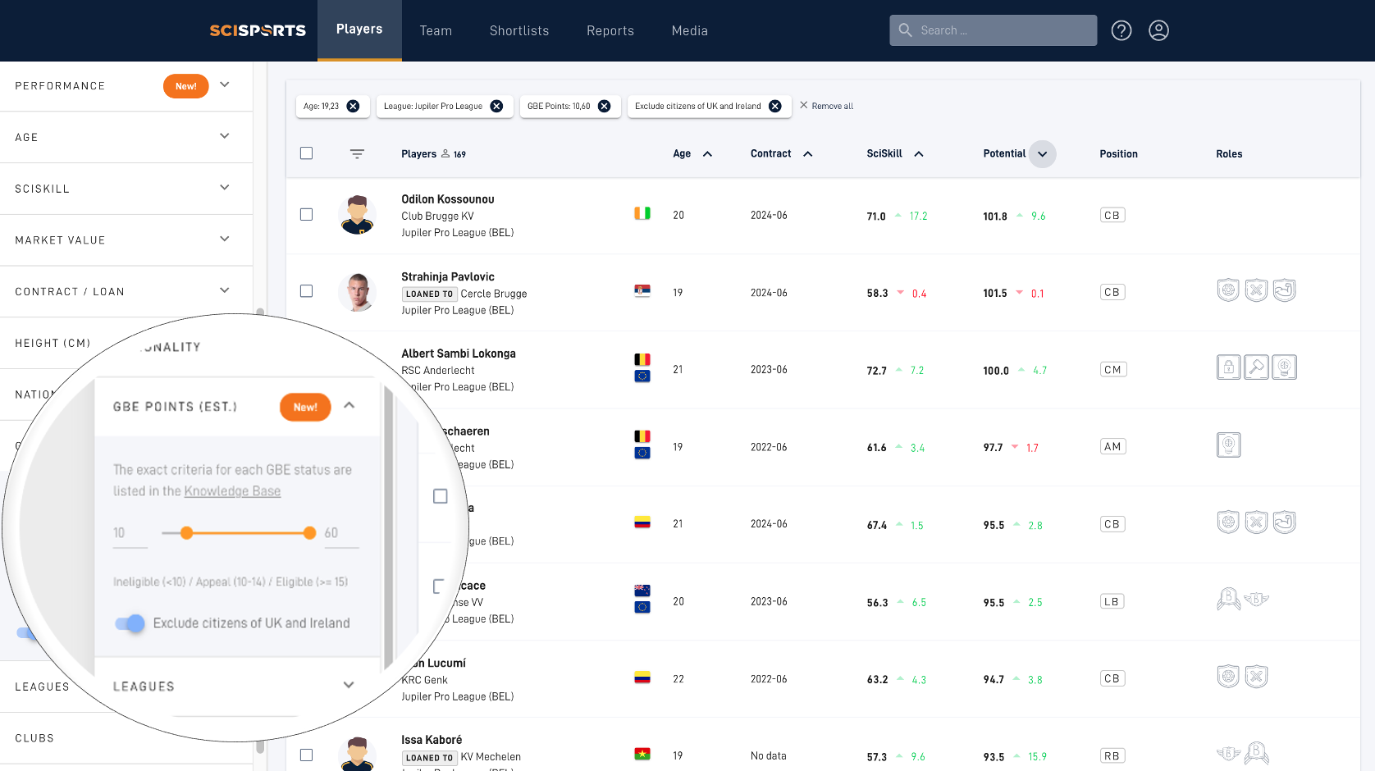Tick the select-all players checkbox
This screenshot has width=1375, height=771.
[307, 153]
